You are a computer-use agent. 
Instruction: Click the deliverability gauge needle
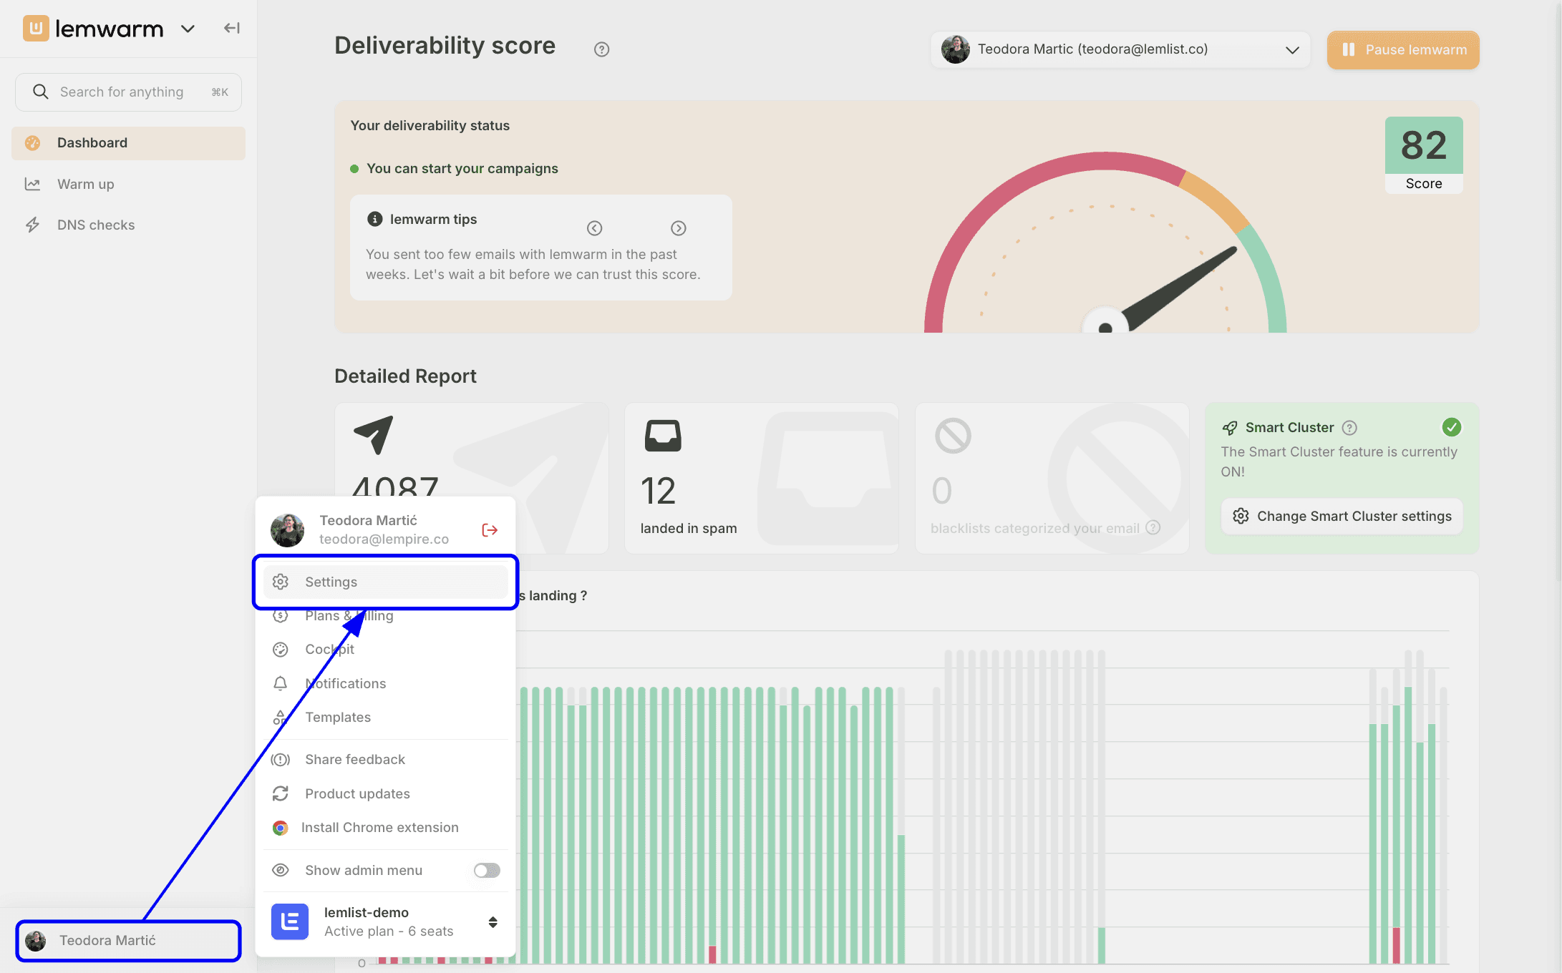(1178, 288)
